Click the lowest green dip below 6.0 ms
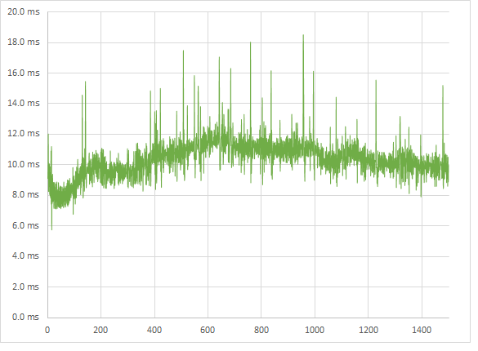The width and height of the screenshot is (478, 351). pos(51,229)
